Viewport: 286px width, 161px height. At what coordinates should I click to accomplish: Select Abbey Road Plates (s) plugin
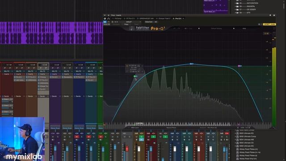point(248,156)
